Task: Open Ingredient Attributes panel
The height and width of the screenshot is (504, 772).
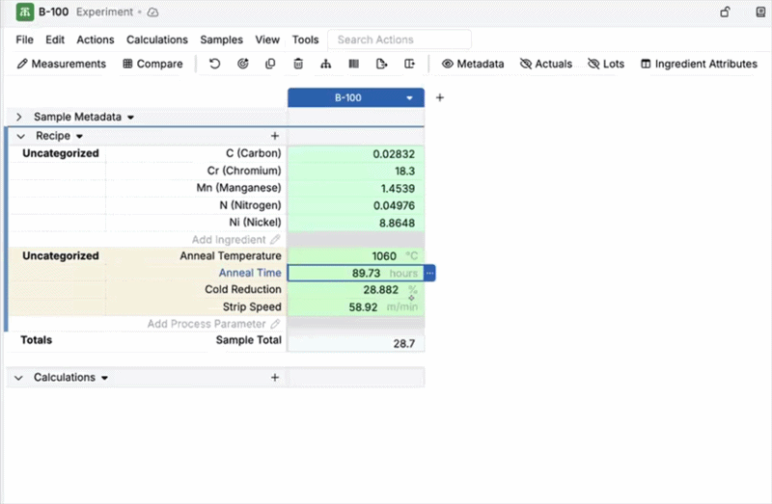Action: 699,64
